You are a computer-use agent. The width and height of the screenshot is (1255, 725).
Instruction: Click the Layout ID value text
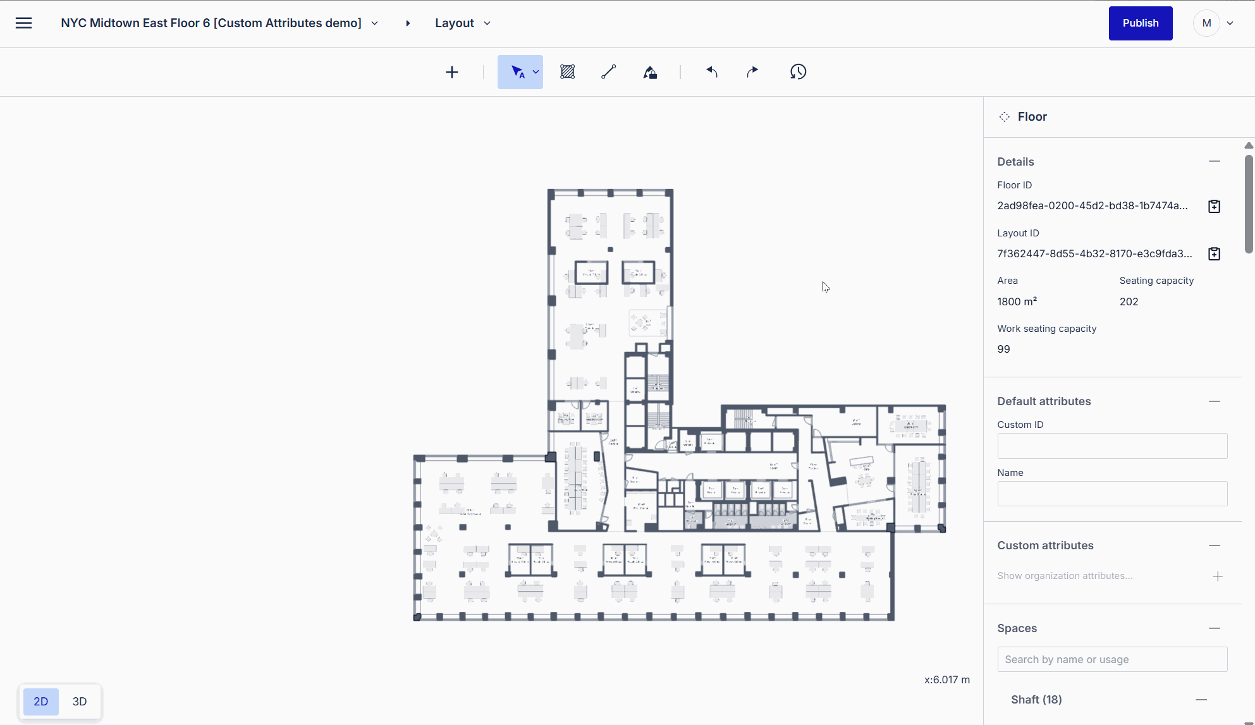[x=1094, y=254]
